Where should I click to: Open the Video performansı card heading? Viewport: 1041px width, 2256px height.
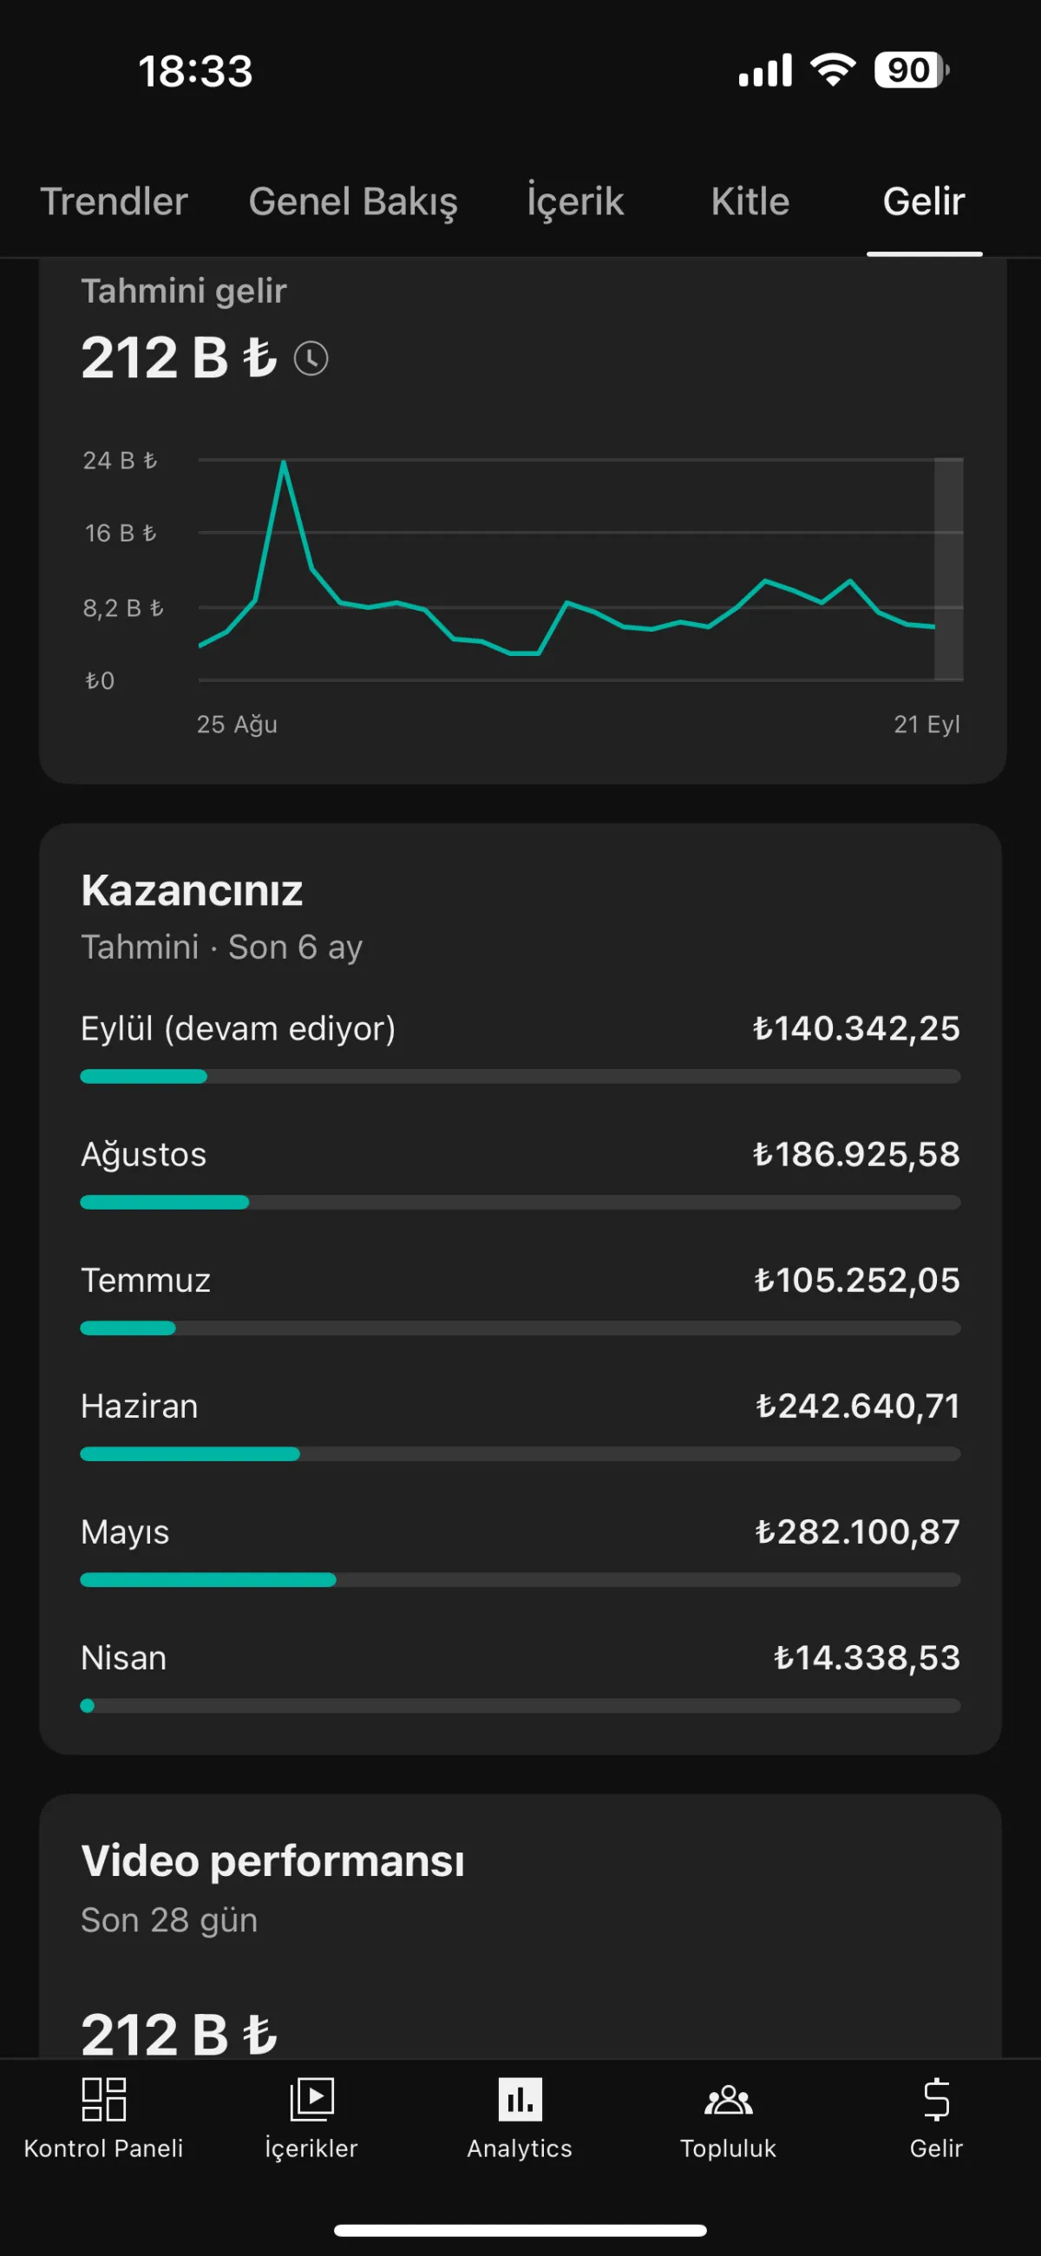(272, 1861)
